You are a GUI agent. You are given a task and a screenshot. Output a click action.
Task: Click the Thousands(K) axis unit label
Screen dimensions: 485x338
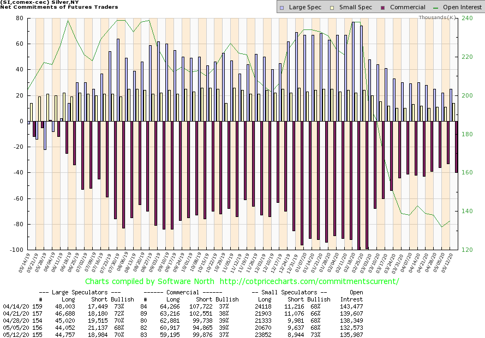[x=437, y=17]
